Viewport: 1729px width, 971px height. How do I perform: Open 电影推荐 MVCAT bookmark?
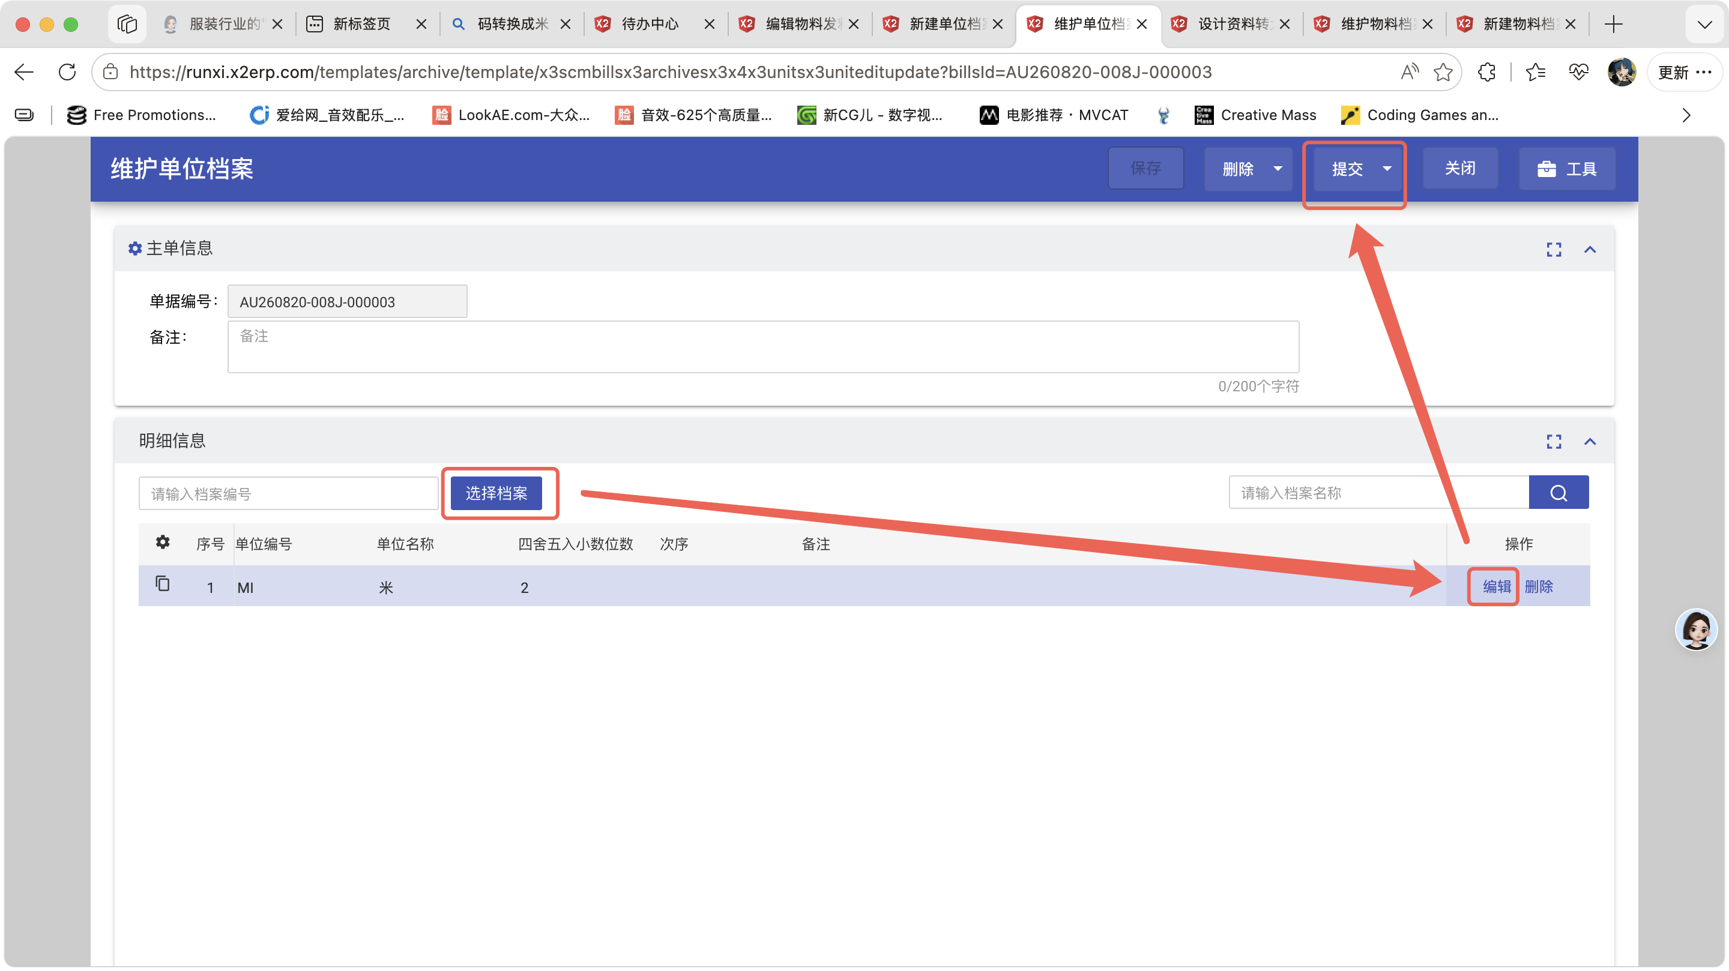pos(1054,115)
